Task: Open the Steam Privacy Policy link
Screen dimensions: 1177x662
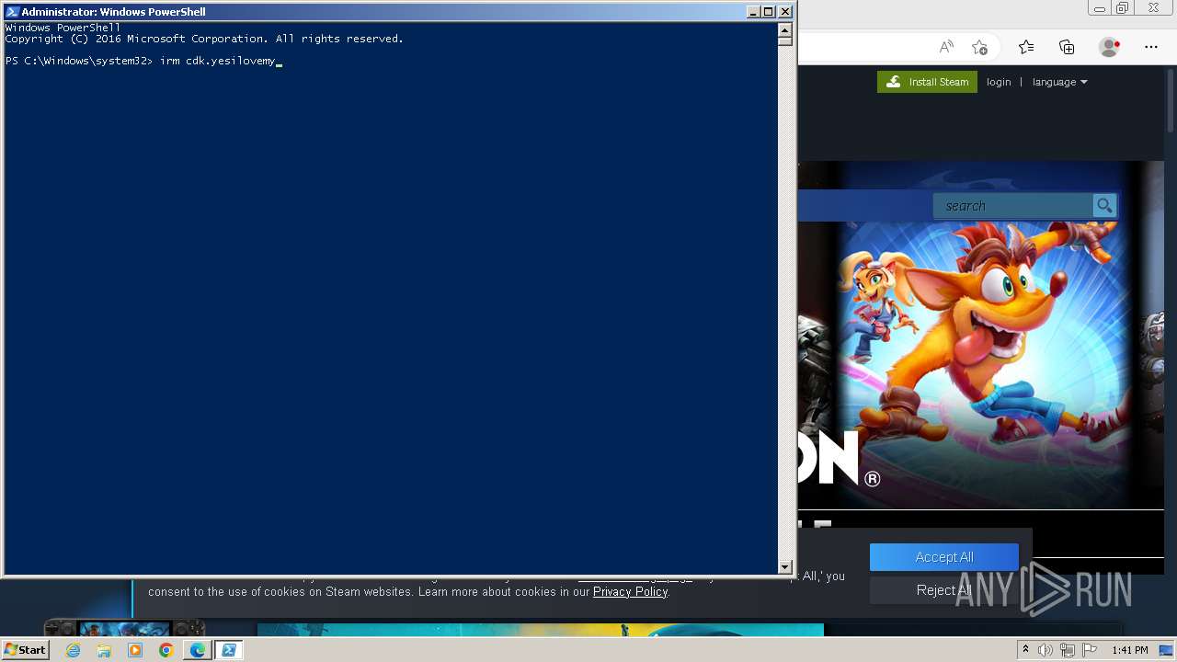Action: [630, 591]
